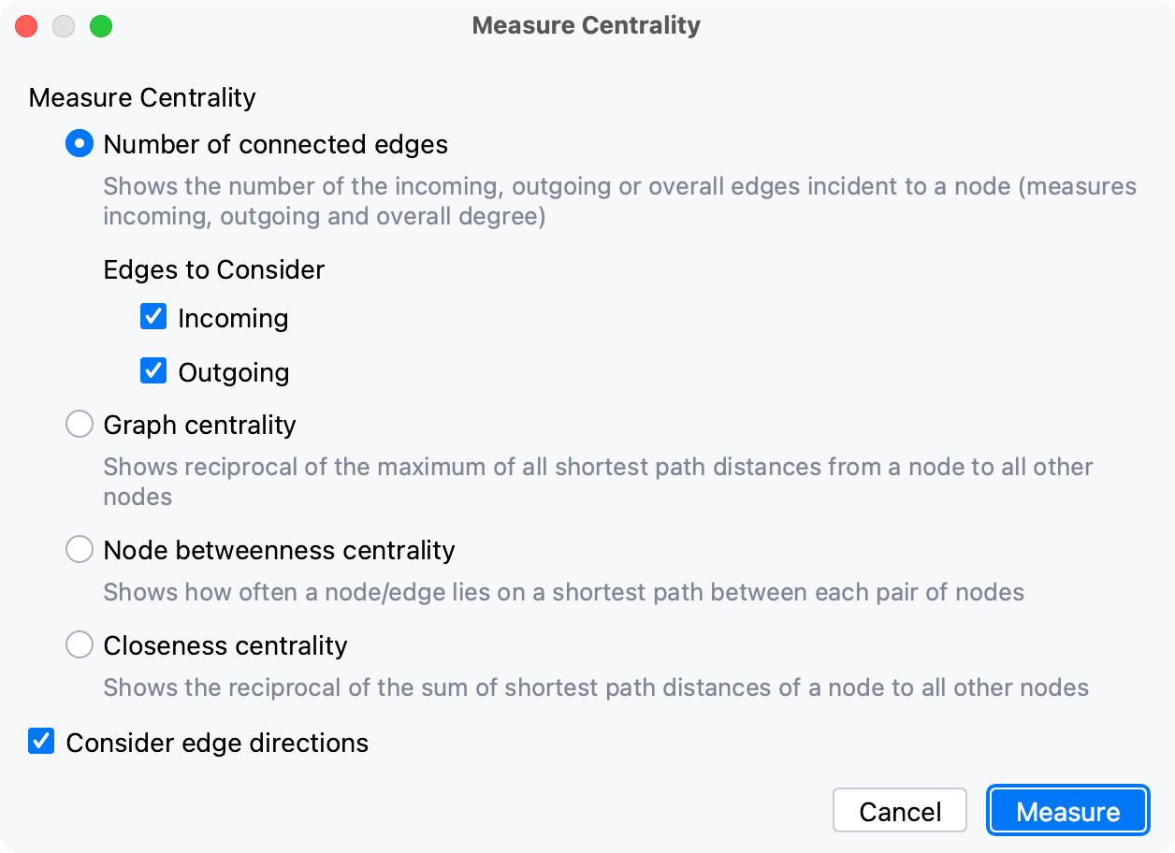Click the Edges to Consider label
Screen dimensions: 1175x853
(213, 269)
